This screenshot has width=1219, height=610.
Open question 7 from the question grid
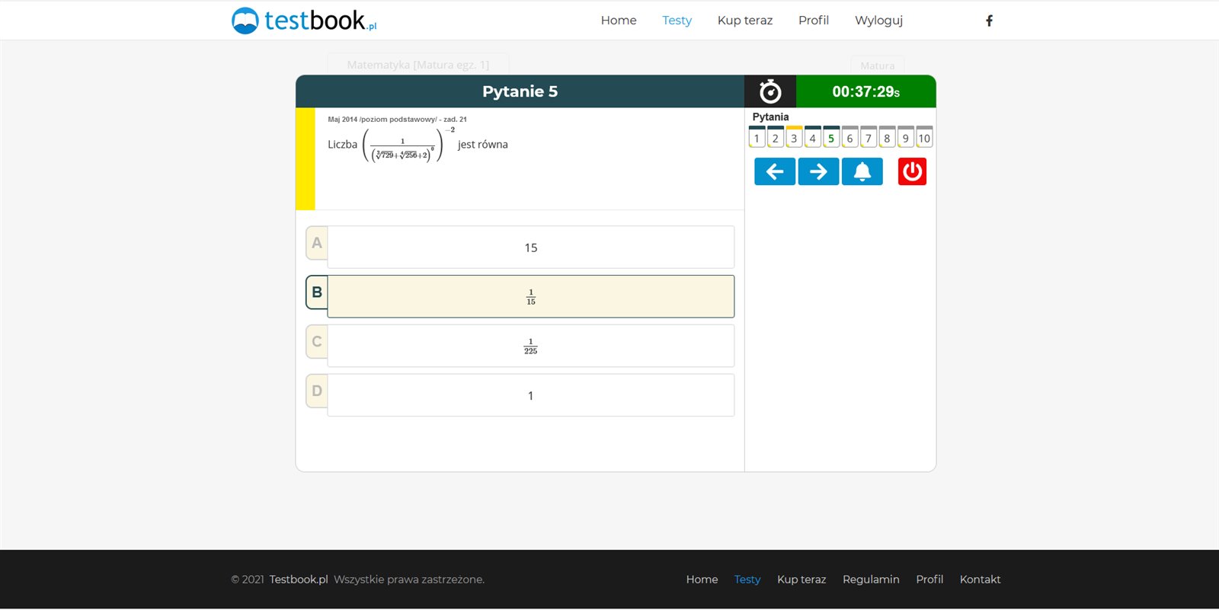869,138
